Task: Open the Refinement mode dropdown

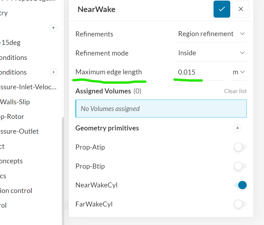Action: 211,53
